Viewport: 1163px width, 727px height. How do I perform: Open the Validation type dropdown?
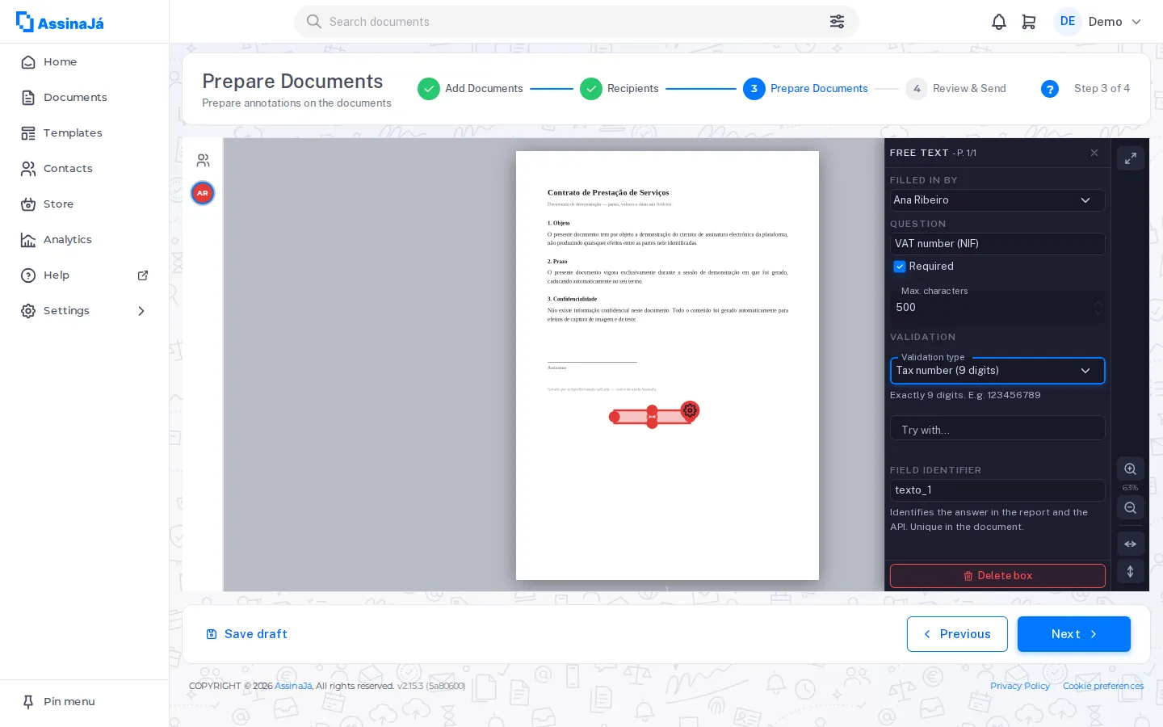[x=997, y=371]
